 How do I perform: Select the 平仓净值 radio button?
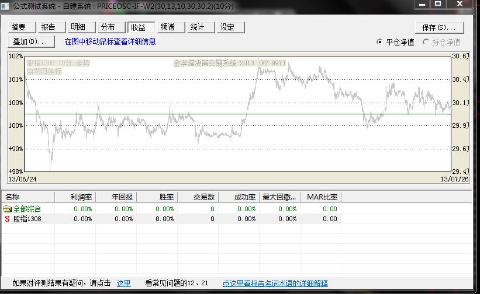[380, 42]
